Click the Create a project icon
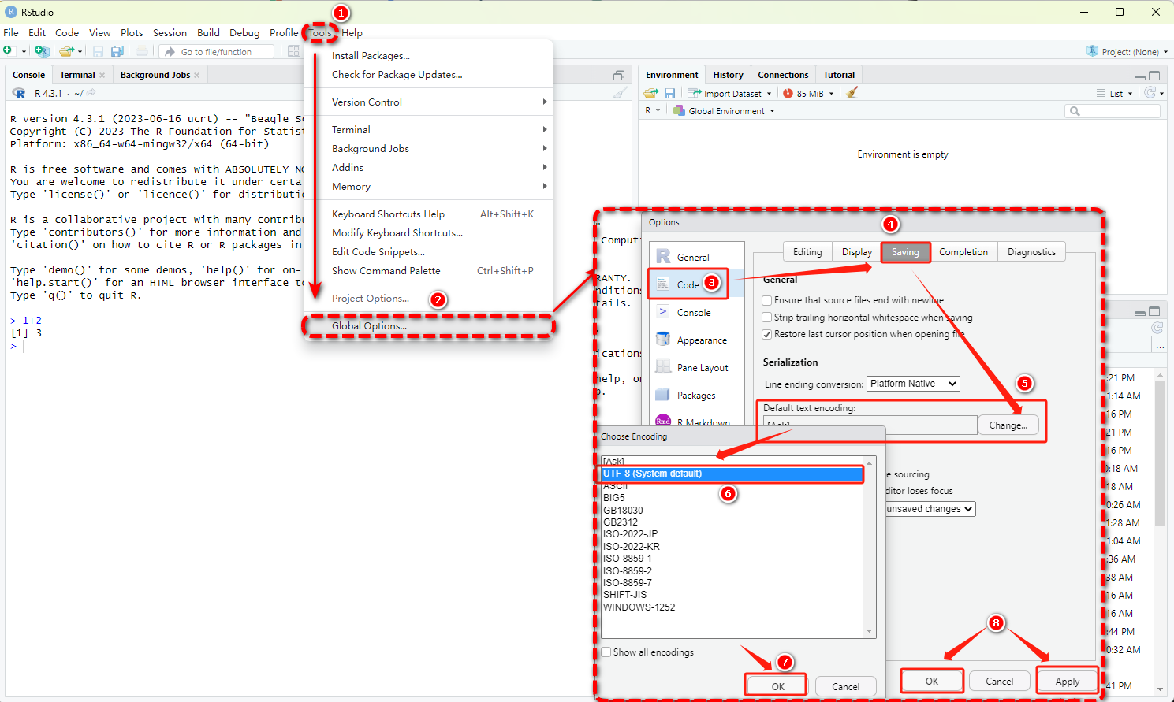Viewport: 1174px width, 702px height. 42,51
